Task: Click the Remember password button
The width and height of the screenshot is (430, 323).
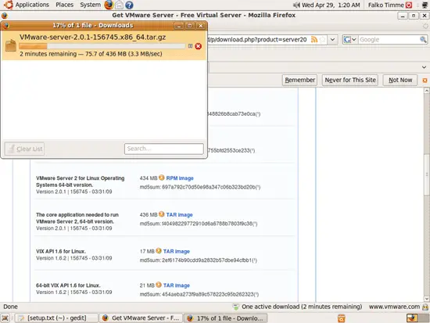Action: pos(299,80)
